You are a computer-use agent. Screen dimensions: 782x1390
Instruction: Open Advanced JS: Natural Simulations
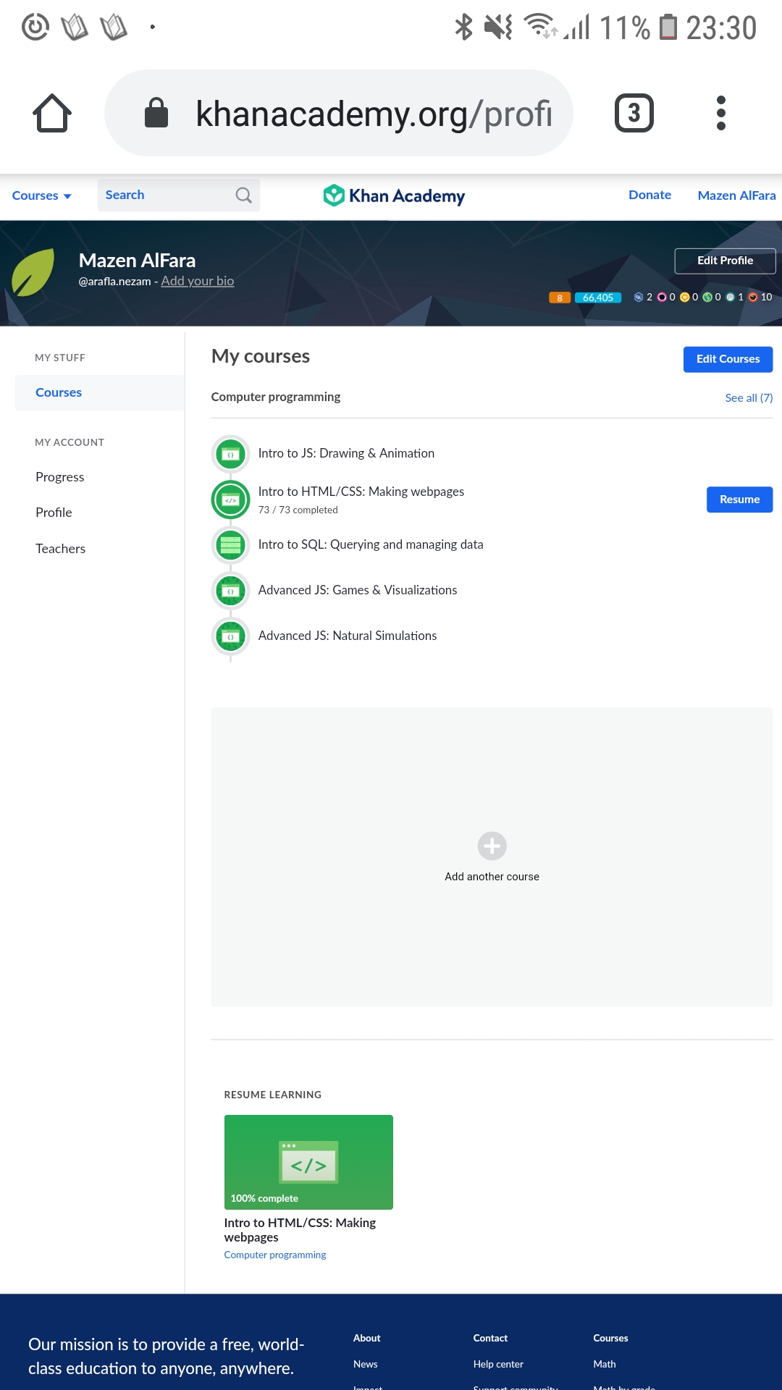point(347,636)
